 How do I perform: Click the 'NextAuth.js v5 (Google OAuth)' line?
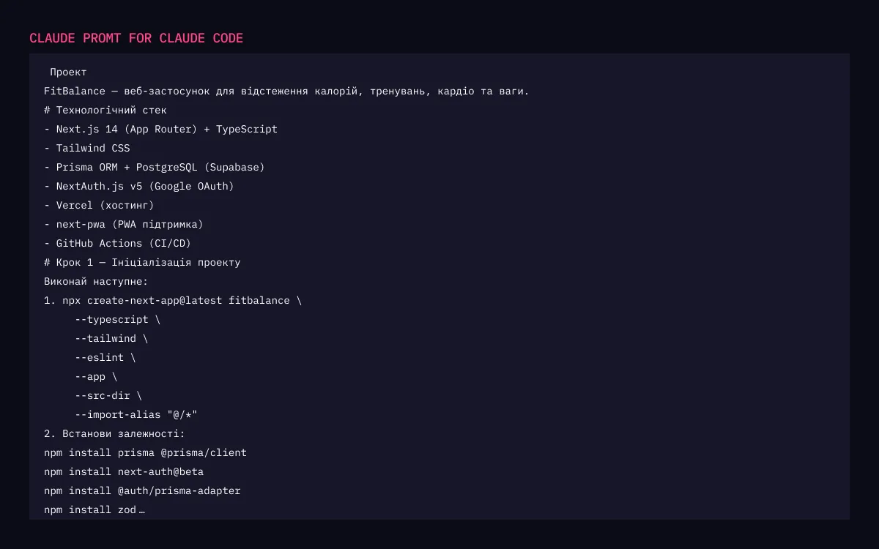click(x=139, y=186)
